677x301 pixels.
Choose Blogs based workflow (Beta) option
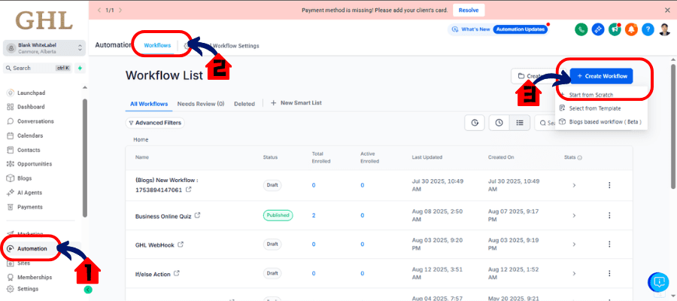pyautogui.click(x=600, y=122)
